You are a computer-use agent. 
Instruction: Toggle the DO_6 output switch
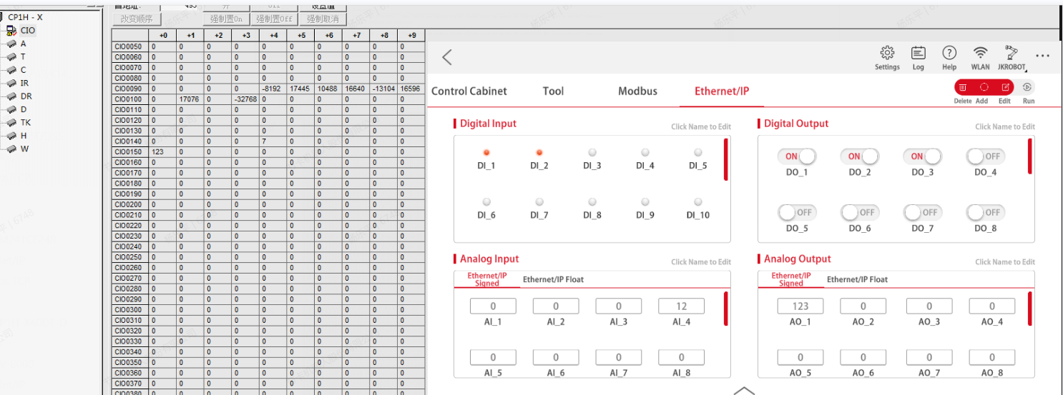coord(860,212)
